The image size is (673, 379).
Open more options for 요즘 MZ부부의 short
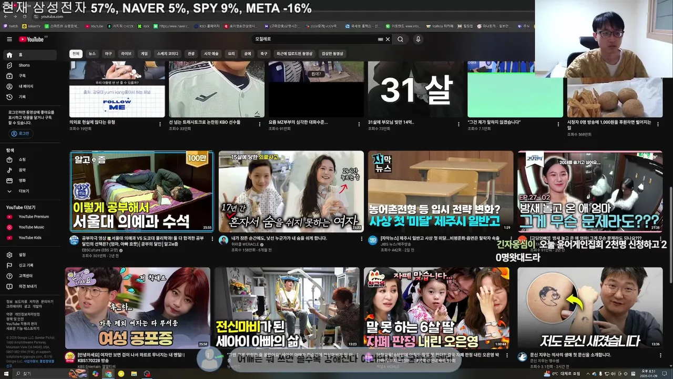coord(359,124)
